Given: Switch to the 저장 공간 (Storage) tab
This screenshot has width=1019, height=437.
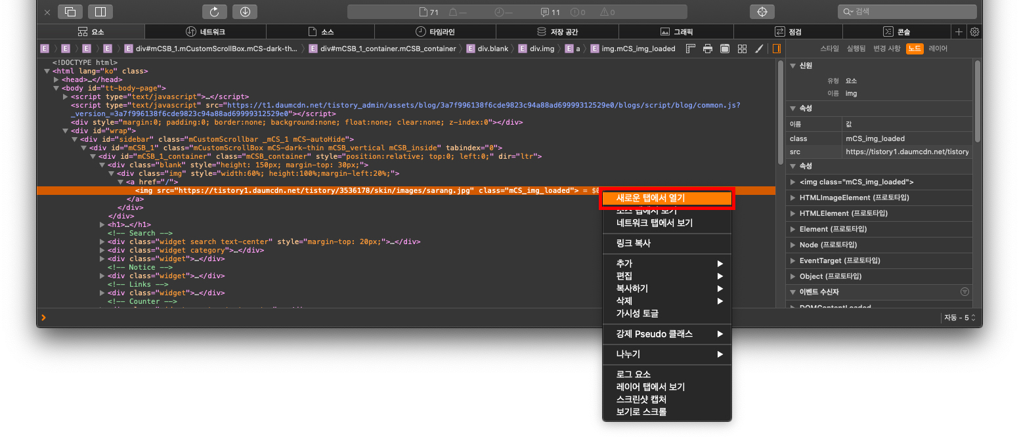Looking at the screenshot, I should pos(557,31).
